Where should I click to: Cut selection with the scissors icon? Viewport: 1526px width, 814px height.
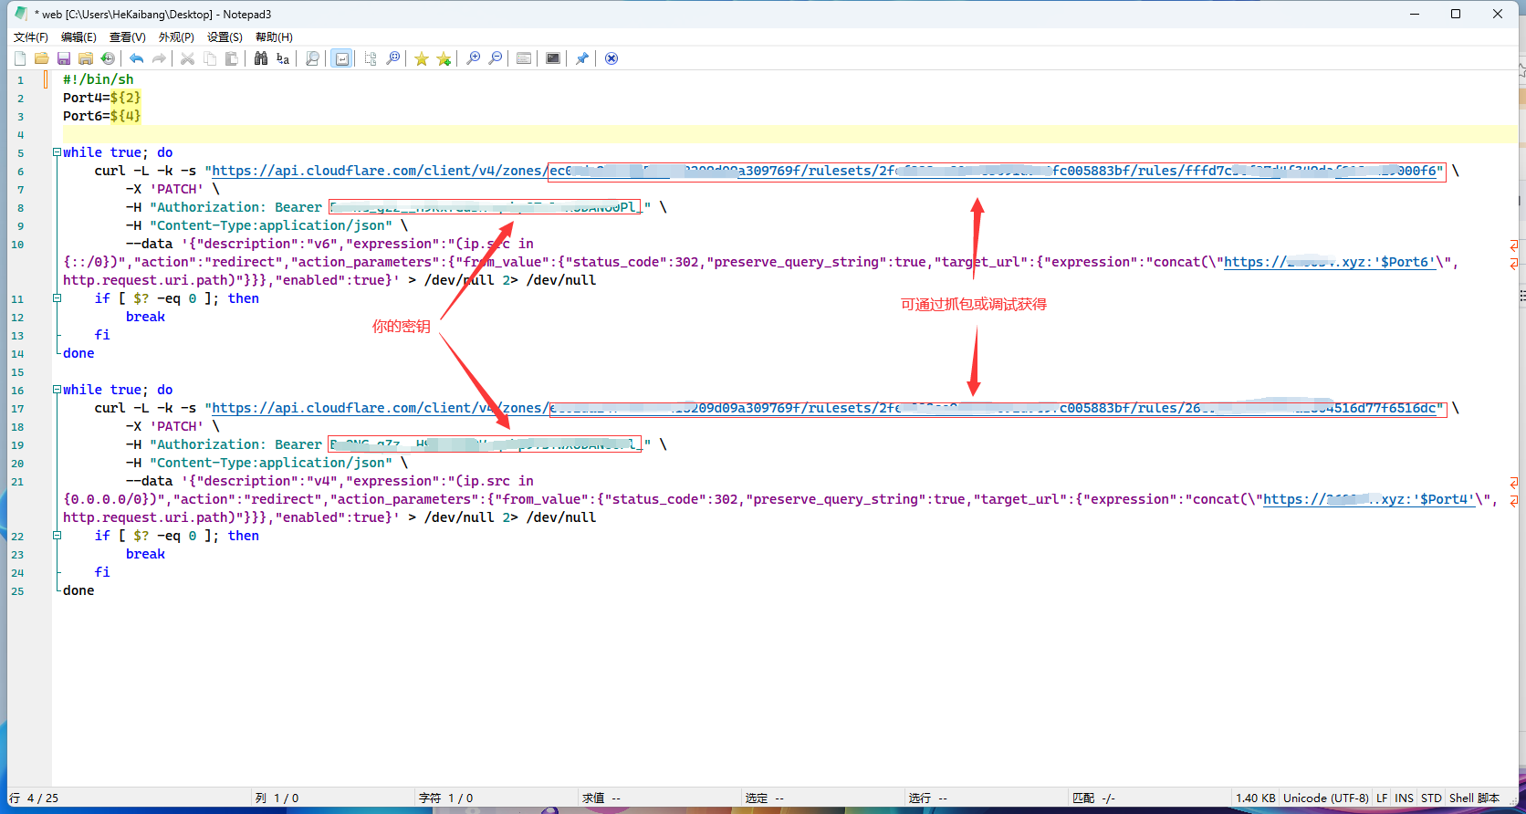click(187, 58)
